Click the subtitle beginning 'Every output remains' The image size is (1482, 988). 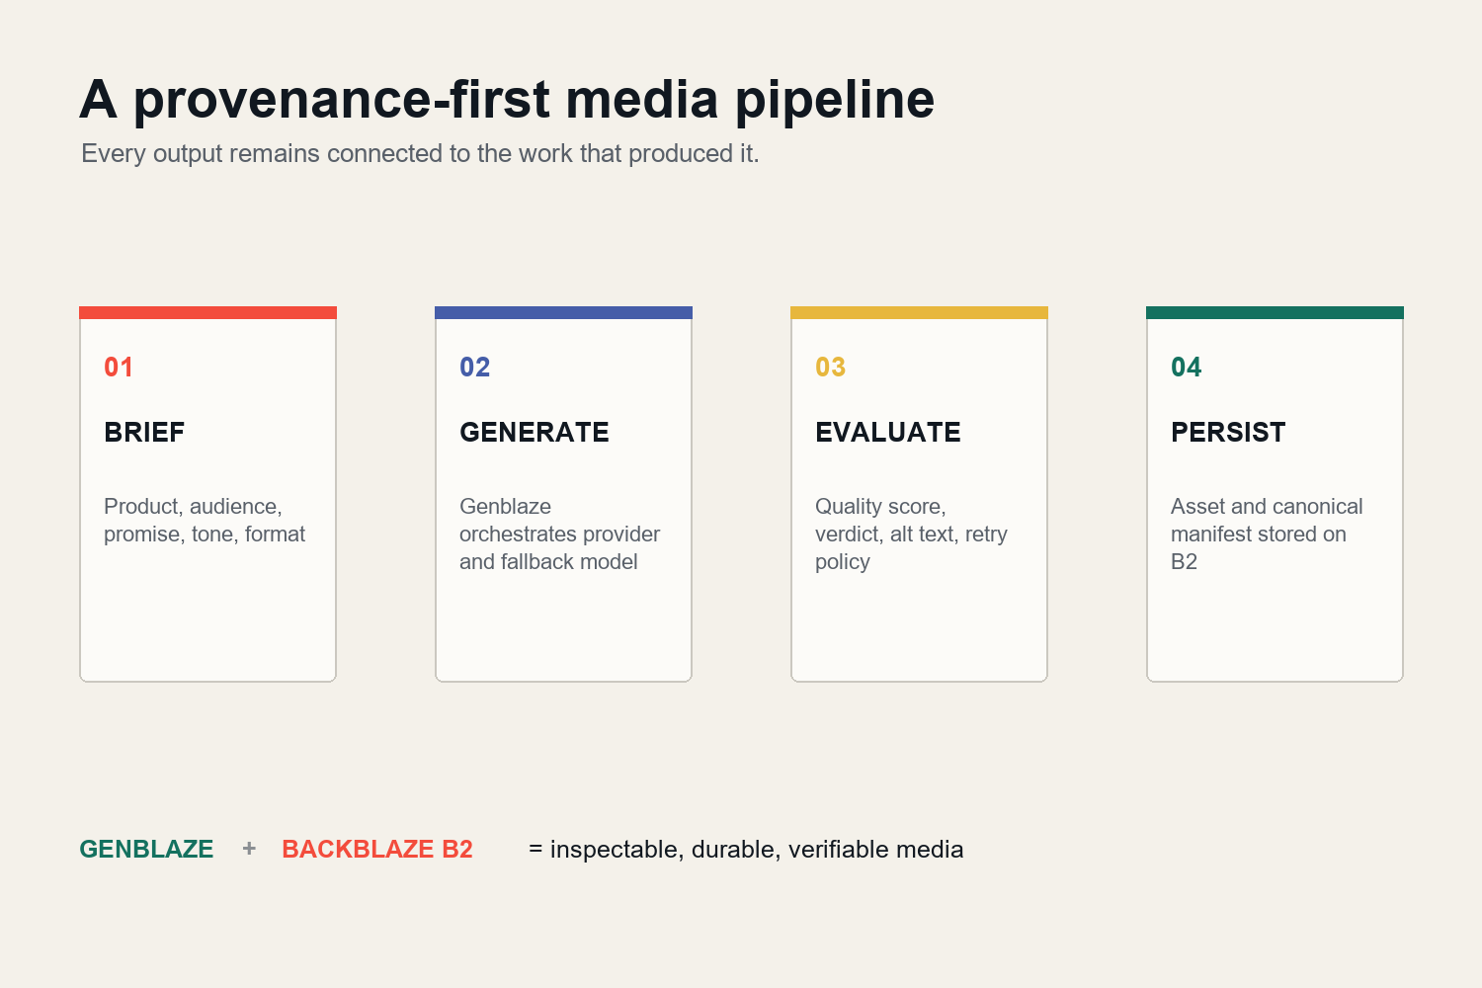(420, 154)
